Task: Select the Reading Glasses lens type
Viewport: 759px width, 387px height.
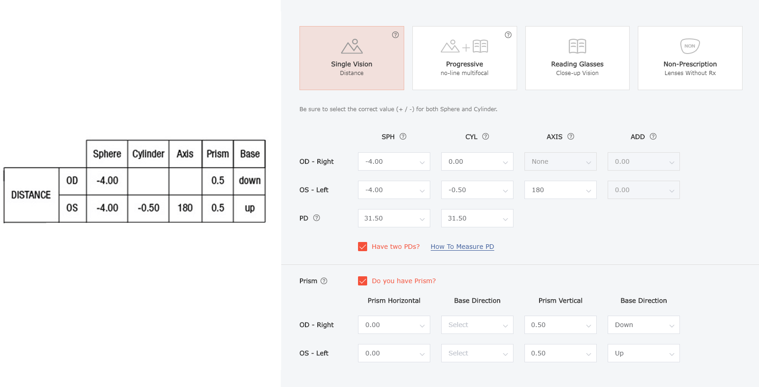Action: pos(577,58)
